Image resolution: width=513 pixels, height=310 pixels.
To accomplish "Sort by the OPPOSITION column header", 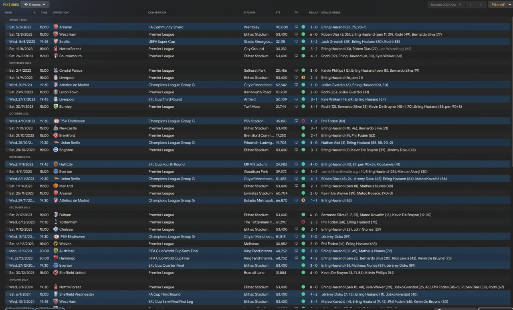I will point(60,12).
